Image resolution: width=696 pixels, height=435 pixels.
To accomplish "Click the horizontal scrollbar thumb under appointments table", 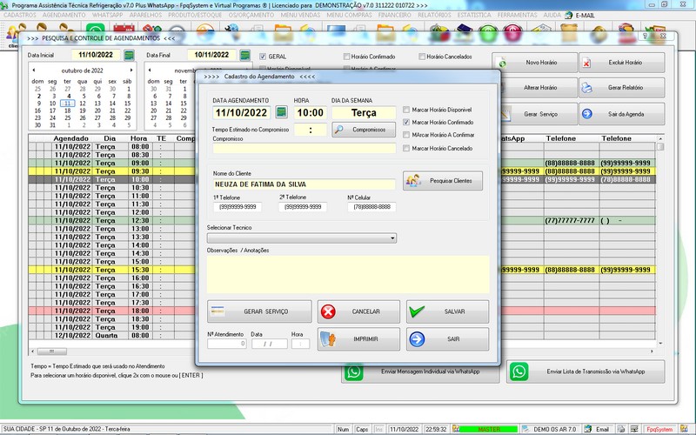I will (52, 351).
